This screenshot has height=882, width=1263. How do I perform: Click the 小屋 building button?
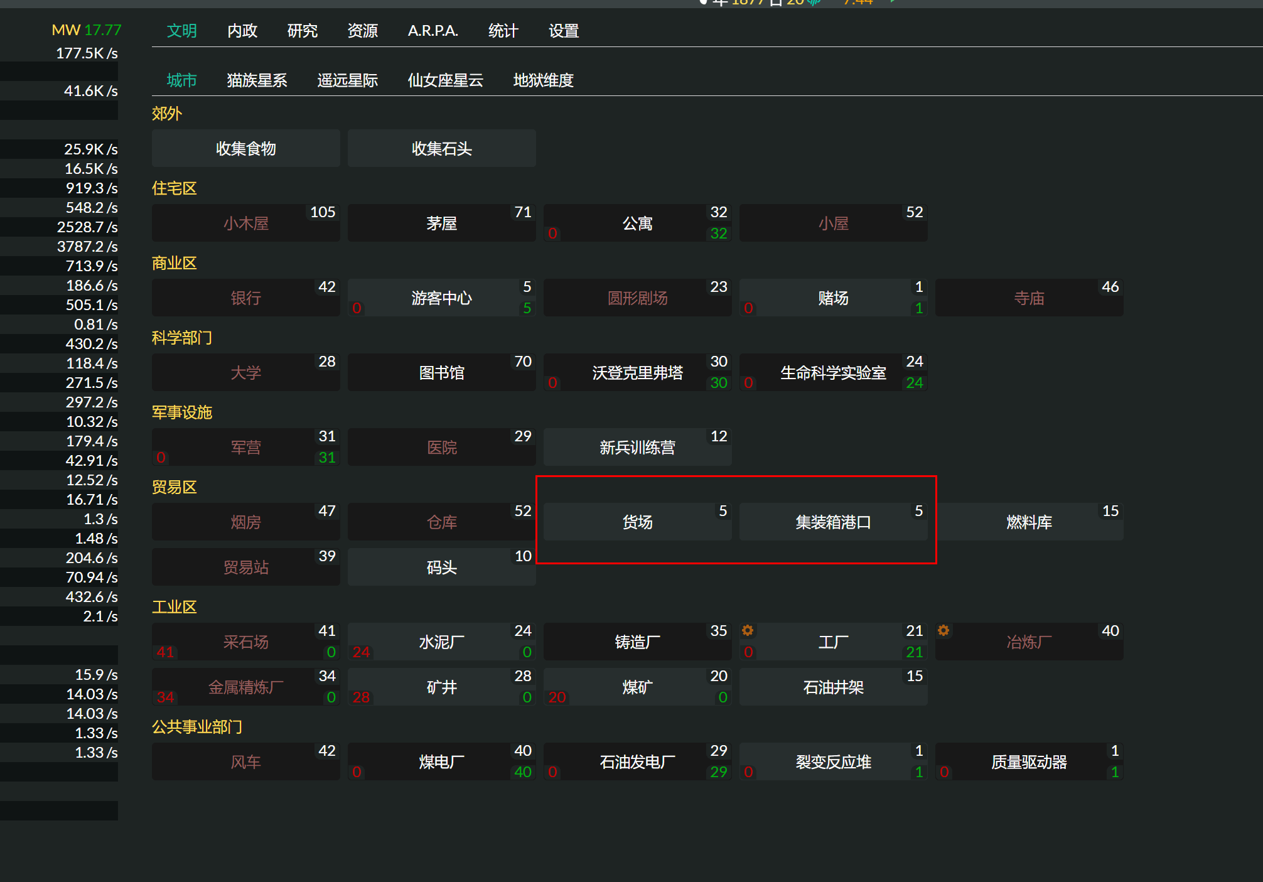[834, 223]
